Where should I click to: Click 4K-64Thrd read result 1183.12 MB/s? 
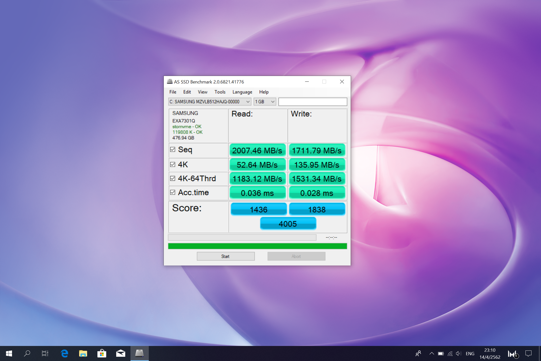[x=257, y=178]
